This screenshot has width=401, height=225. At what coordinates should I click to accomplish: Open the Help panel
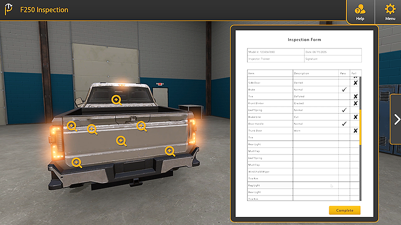(360, 11)
